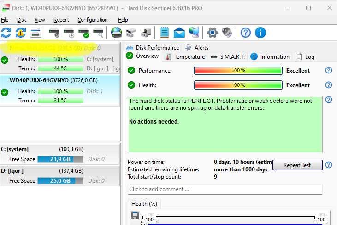337x225 pixels.
Task: Switch to the Temperature tab
Action: tap(185, 57)
